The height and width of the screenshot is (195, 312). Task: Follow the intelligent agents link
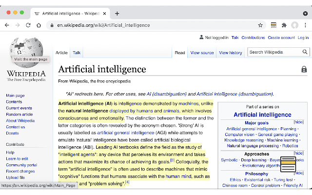click(x=77, y=155)
